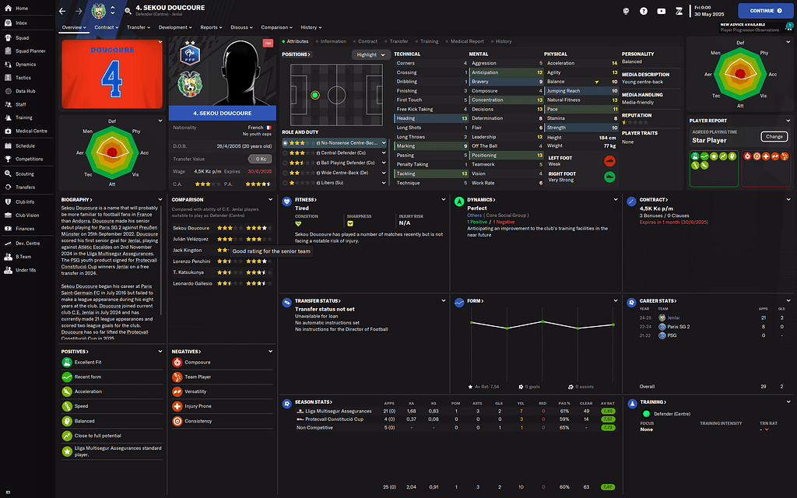
Task: Expand the Development menu dropdown
Action: tap(177, 27)
